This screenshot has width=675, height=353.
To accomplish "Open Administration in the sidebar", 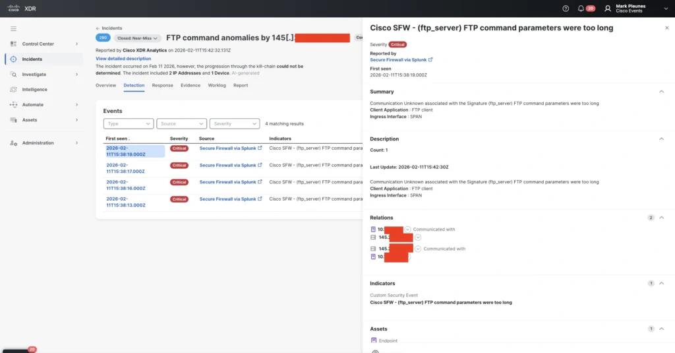I will click(x=38, y=143).
